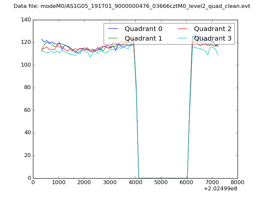Click the blue Quadrant 0 legend line sample
The width and height of the screenshot is (264, 198).
tap(113, 29)
